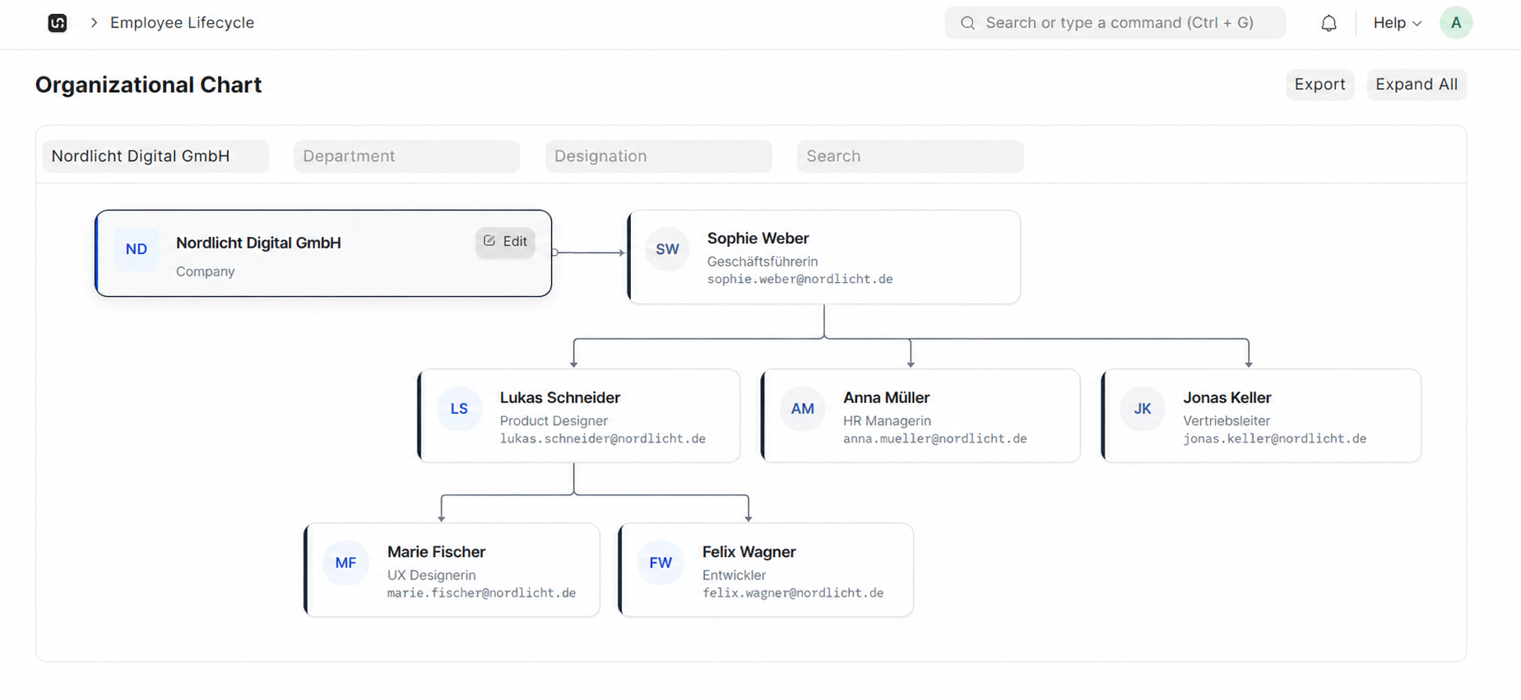Click Marie Fischer's MF avatar
The image size is (1521, 700).
345,563
